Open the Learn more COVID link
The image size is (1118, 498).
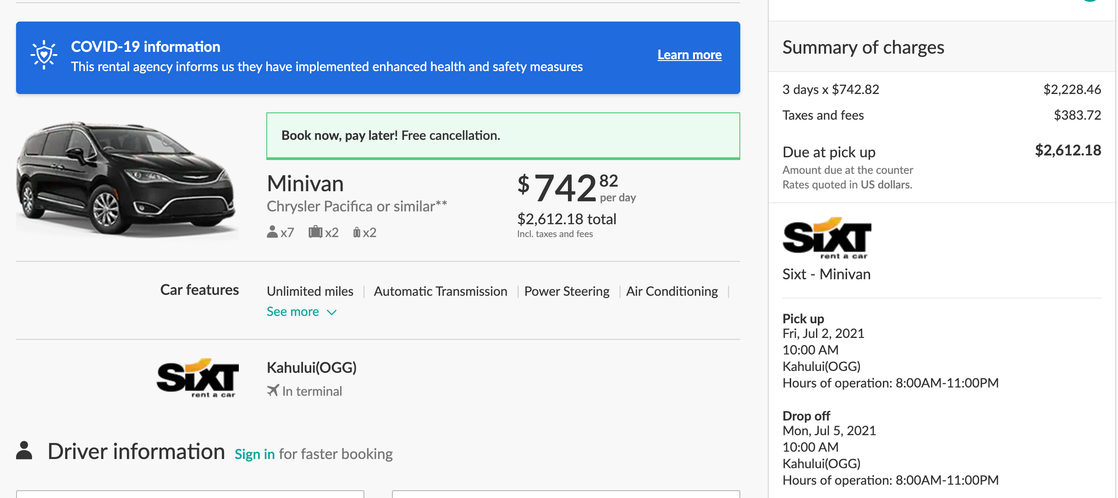pos(689,55)
